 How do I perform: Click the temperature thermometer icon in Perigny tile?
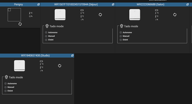click(x=29, y=13)
